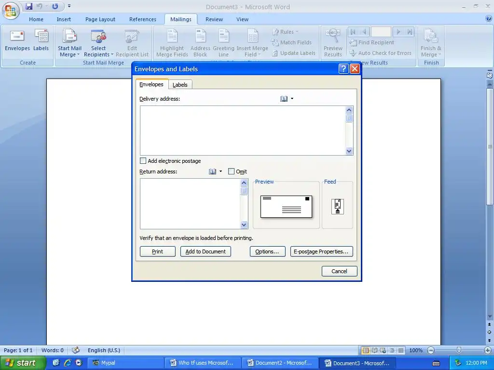Click Insert Merge Field icon
Viewport: 494px width, 370px height.
252,42
